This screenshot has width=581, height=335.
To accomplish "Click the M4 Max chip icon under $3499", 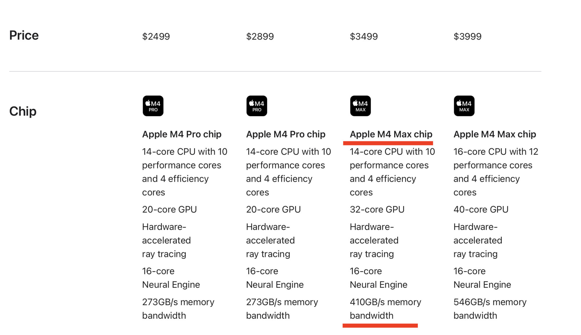I will (x=360, y=106).
